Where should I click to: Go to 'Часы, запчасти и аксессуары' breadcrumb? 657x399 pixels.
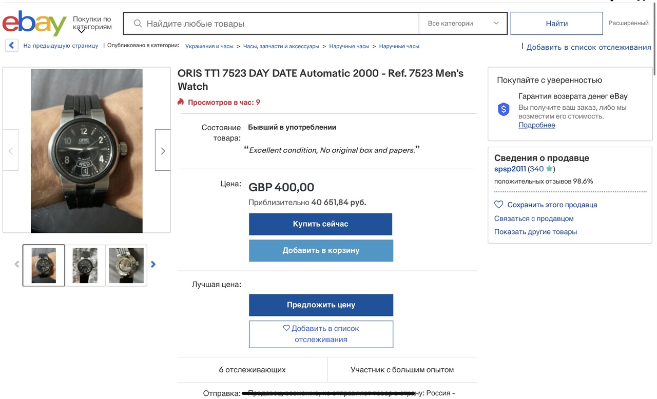281,46
